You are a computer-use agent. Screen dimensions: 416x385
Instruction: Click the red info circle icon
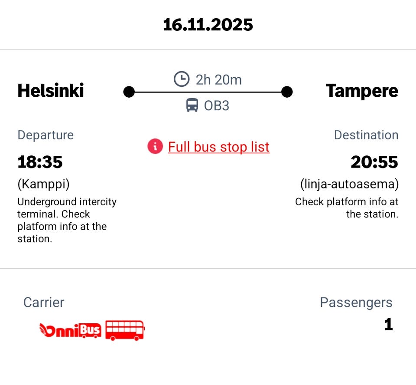pos(155,147)
